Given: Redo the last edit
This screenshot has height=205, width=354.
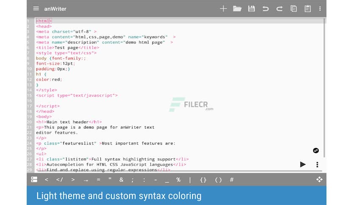Looking at the screenshot, I should point(279,8).
